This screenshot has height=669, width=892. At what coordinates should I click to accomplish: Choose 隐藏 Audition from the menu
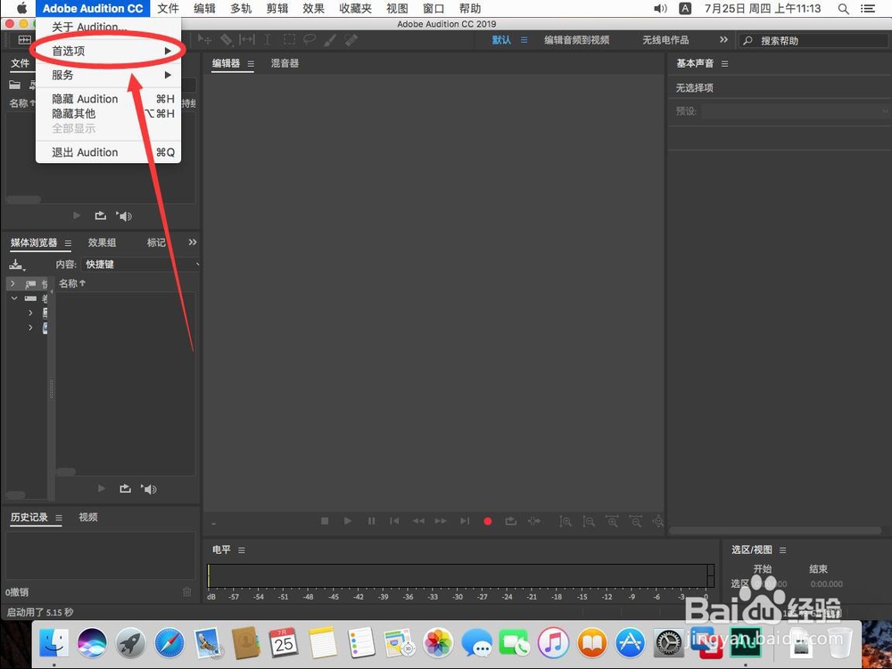pyautogui.click(x=108, y=99)
